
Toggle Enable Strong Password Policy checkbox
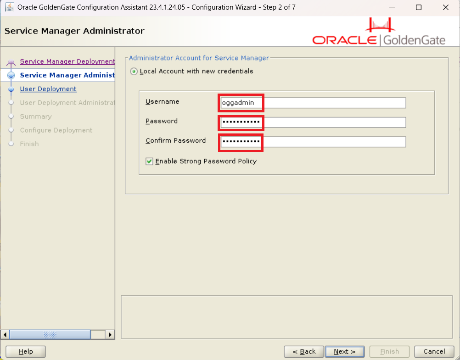pos(149,161)
